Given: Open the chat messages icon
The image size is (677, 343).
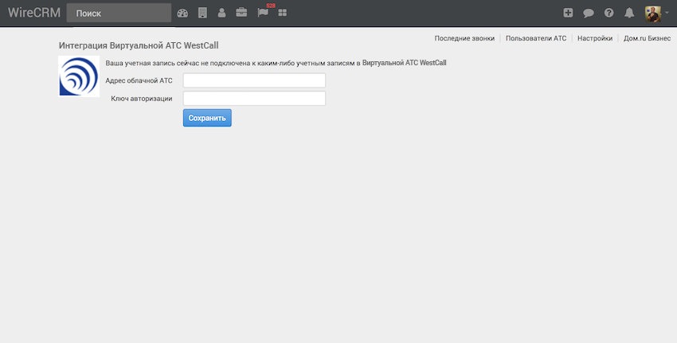Looking at the screenshot, I should (589, 14).
